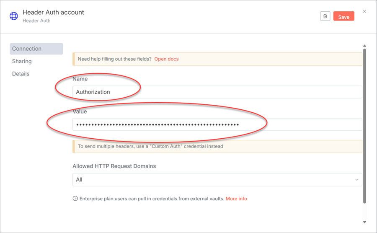Click the Allowed HTTP Request Domains label
This screenshot has width=377, height=233.
114,166
